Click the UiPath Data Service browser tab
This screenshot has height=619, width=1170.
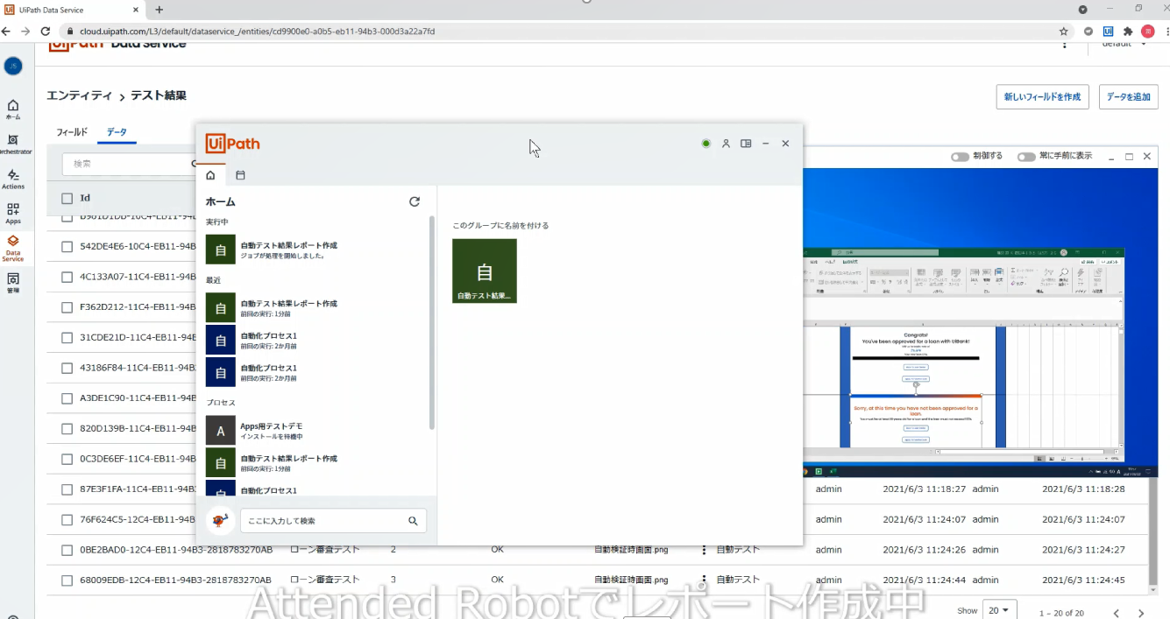point(74,10)
